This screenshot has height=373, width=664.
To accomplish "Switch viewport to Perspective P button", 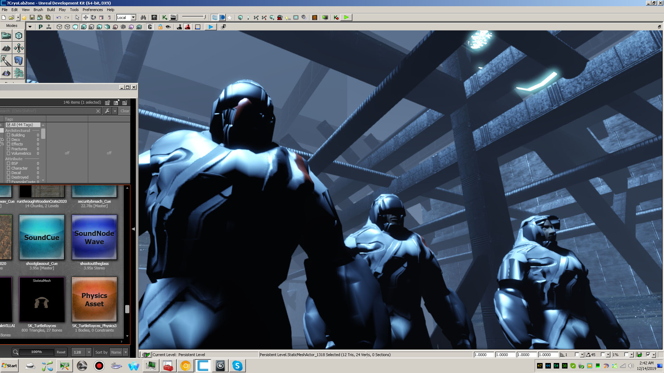I will point(40,27).
